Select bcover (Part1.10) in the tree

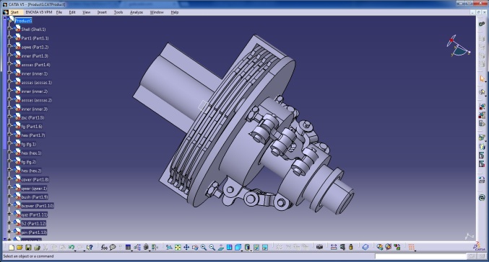tap(38, 206)
